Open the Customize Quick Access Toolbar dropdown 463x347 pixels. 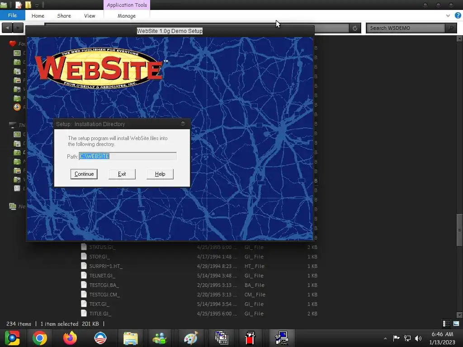point(37,5)
